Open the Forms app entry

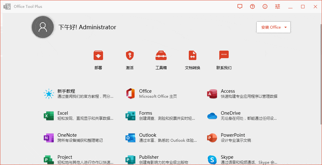coord(160,116)
